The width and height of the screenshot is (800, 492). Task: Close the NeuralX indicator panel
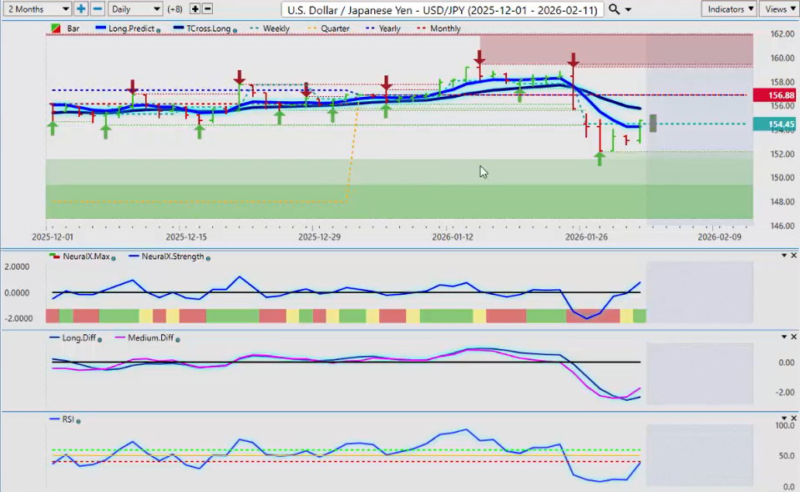coord(794,256)
